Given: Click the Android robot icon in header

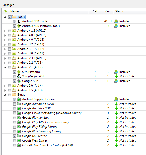Looking at the screenshot, I should tap(5, 11).
